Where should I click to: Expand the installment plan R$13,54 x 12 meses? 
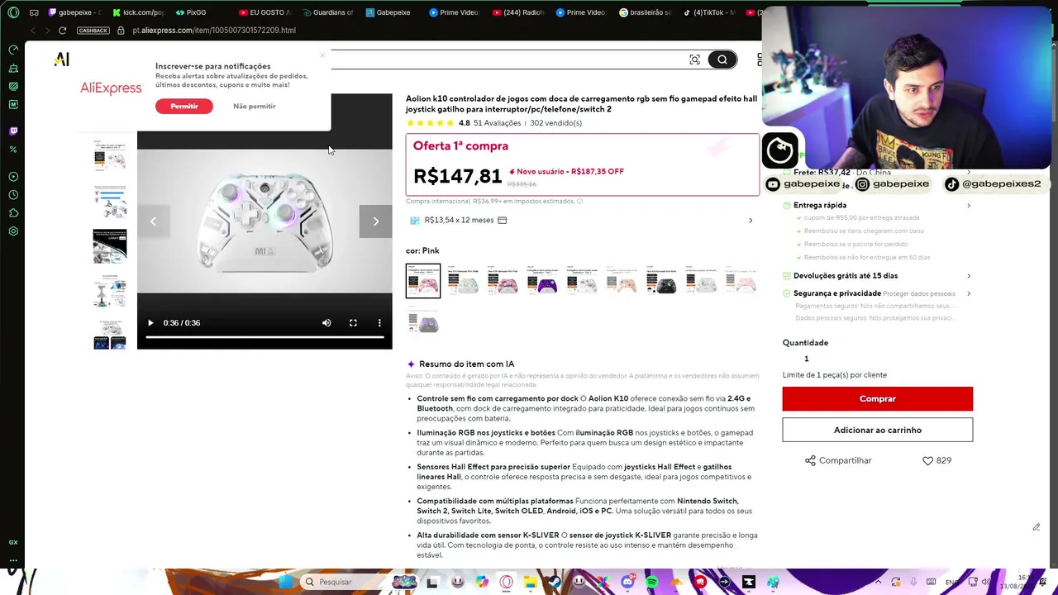coord(582,221)
